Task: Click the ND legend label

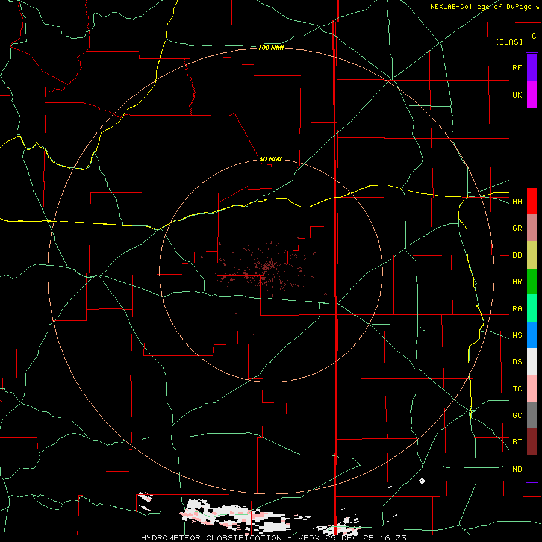Action: coord(517,469)
